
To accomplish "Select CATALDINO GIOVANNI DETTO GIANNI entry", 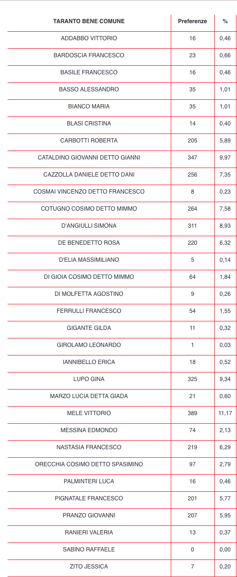I will (x=89, y=158).
